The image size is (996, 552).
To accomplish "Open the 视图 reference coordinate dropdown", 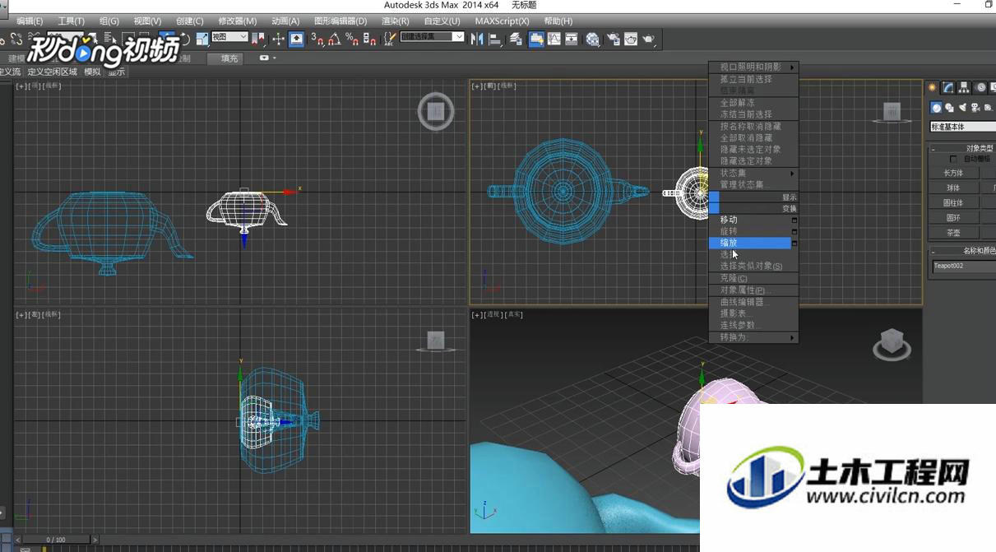I will 229,37.
